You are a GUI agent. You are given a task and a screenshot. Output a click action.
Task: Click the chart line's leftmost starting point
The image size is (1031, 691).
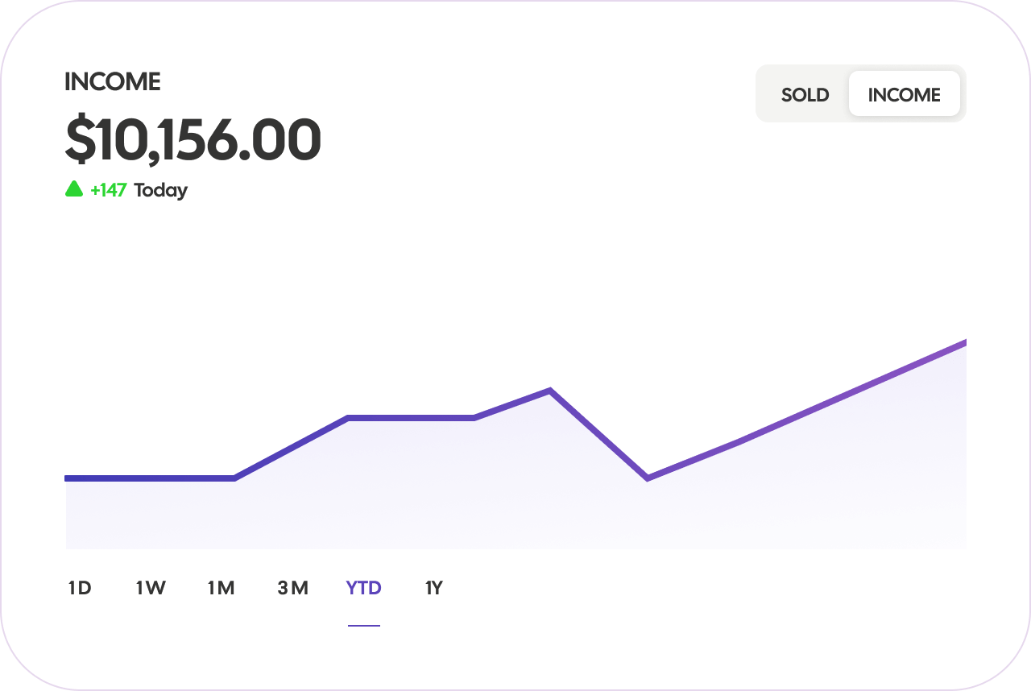[67, 478]
